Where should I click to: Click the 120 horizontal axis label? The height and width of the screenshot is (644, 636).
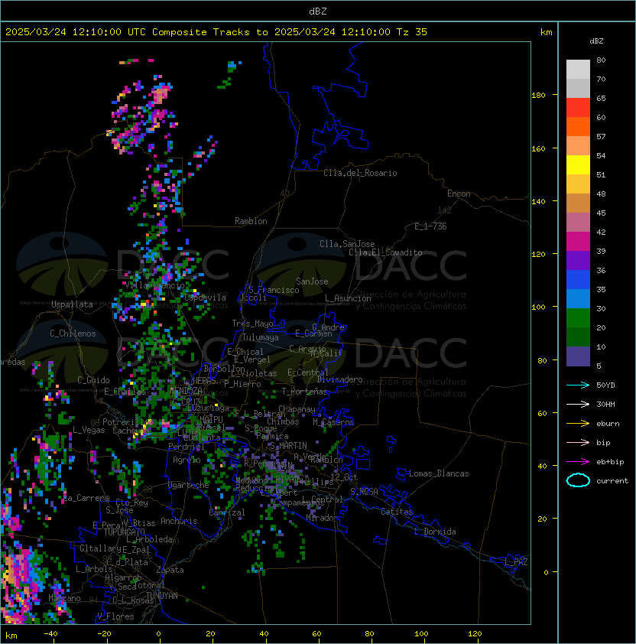pyautogui.click(x=475, y=634)
